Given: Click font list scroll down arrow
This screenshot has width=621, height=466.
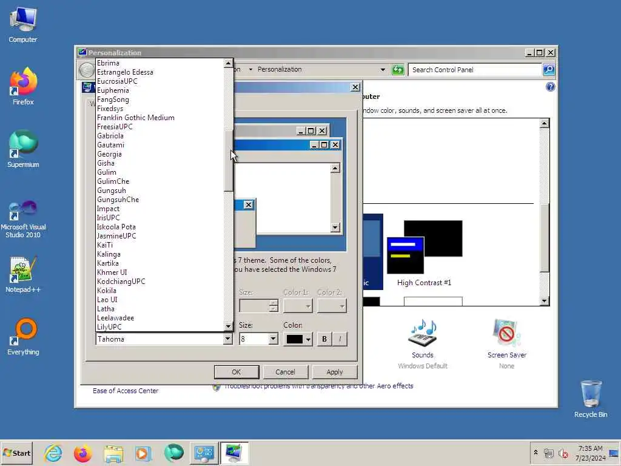Looking at the screenshot, I should [228, 326].
